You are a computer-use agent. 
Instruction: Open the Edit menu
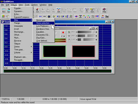[x=8, y=5]
